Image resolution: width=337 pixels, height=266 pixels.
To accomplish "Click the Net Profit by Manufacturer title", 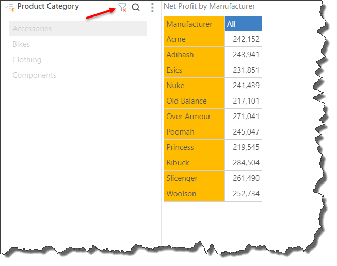I will [209, 6].
